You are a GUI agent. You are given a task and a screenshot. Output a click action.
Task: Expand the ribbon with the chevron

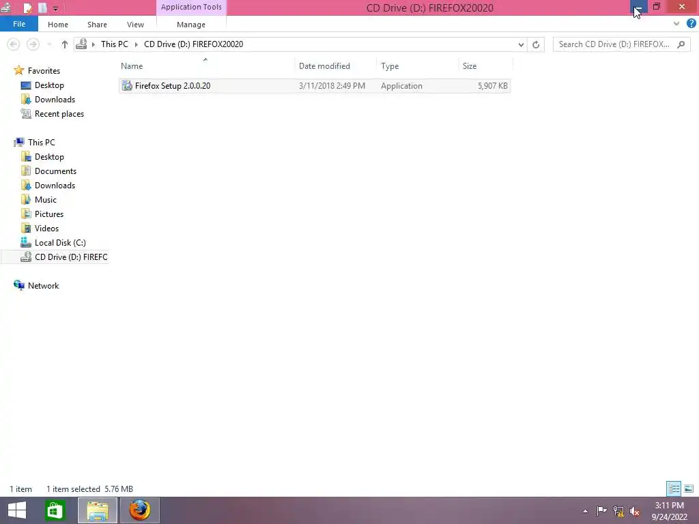676,24
